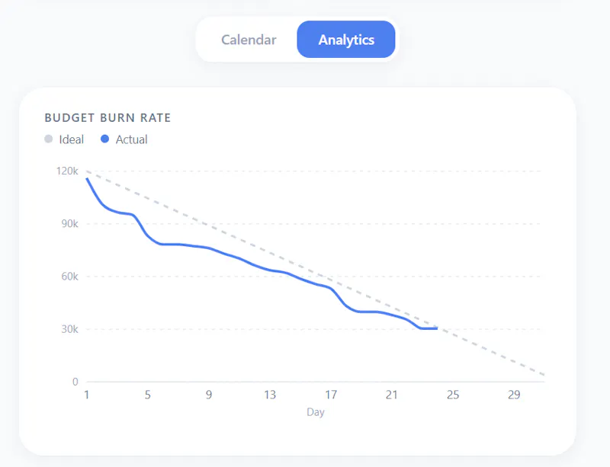Click the 0 y-axis label
Image resolution: width=610 pixels, height=467 pixels.
75,382
